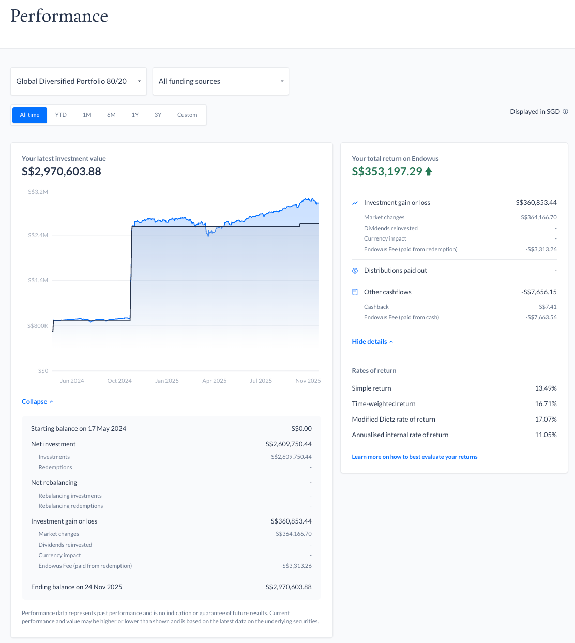Click the Other cashflows list icon

(x=355, y=292)
